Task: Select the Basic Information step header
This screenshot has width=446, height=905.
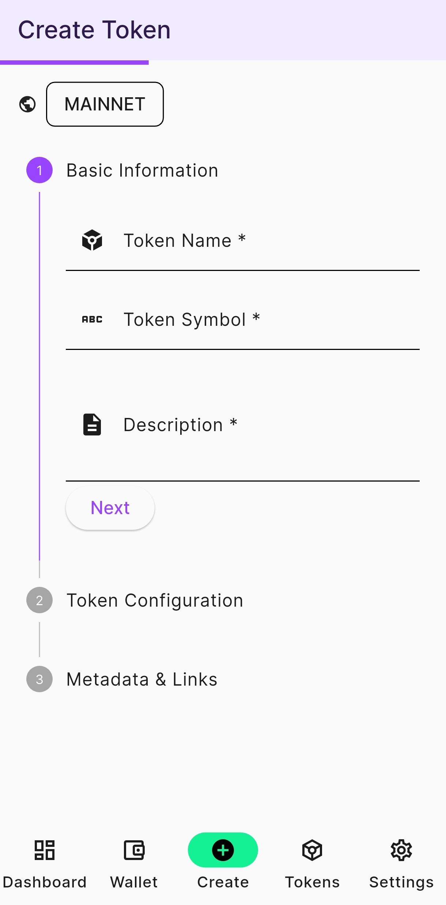Action: 142,170
